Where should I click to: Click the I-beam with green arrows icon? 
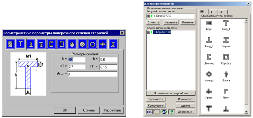pos(164,112)
